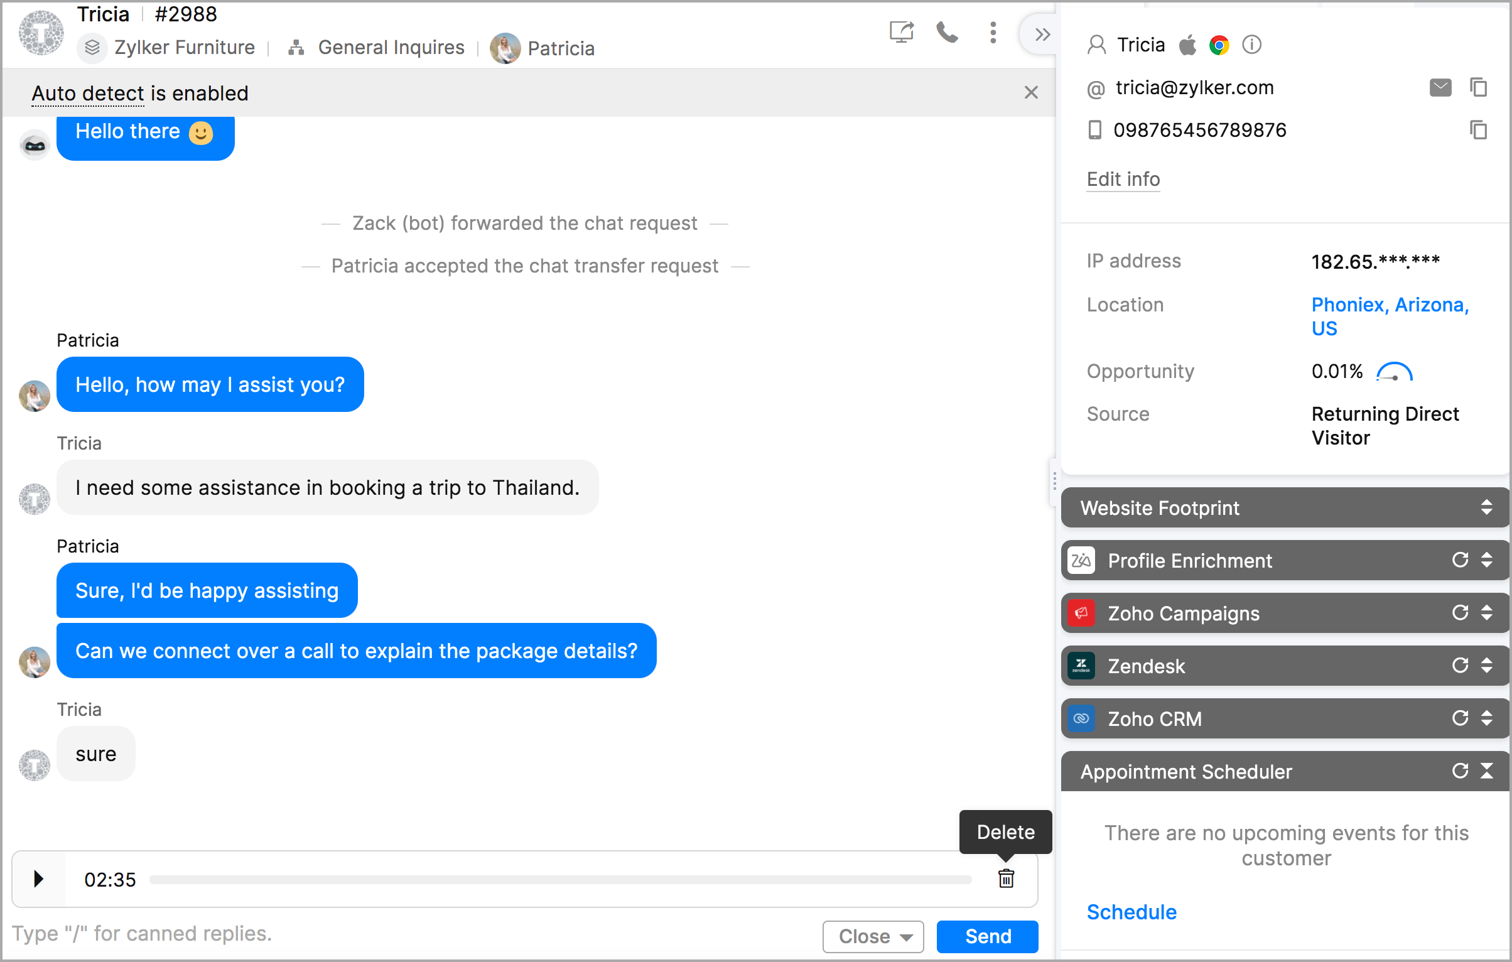This screenshot has height=962, width=1512.
Task: Click the Schedule link
Action: pos(1131,912)
